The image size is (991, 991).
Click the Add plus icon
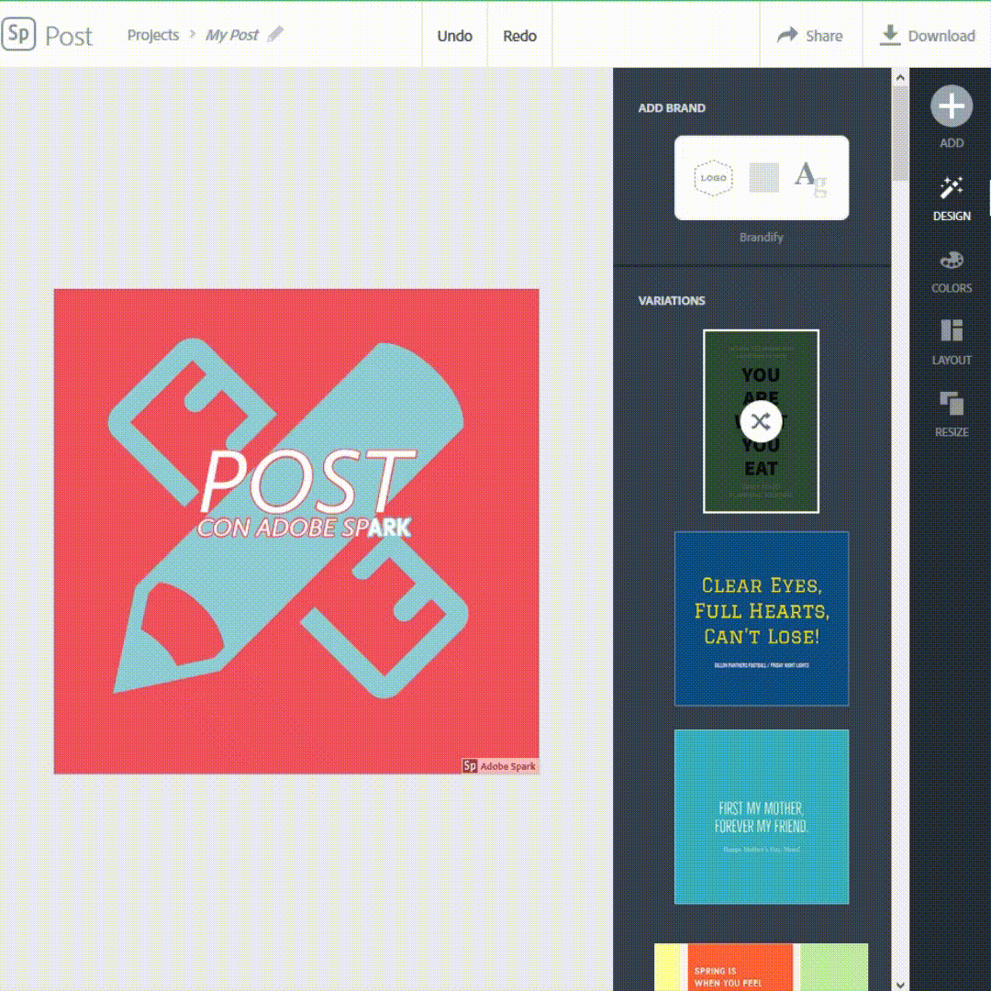click(x=952, y=106)
